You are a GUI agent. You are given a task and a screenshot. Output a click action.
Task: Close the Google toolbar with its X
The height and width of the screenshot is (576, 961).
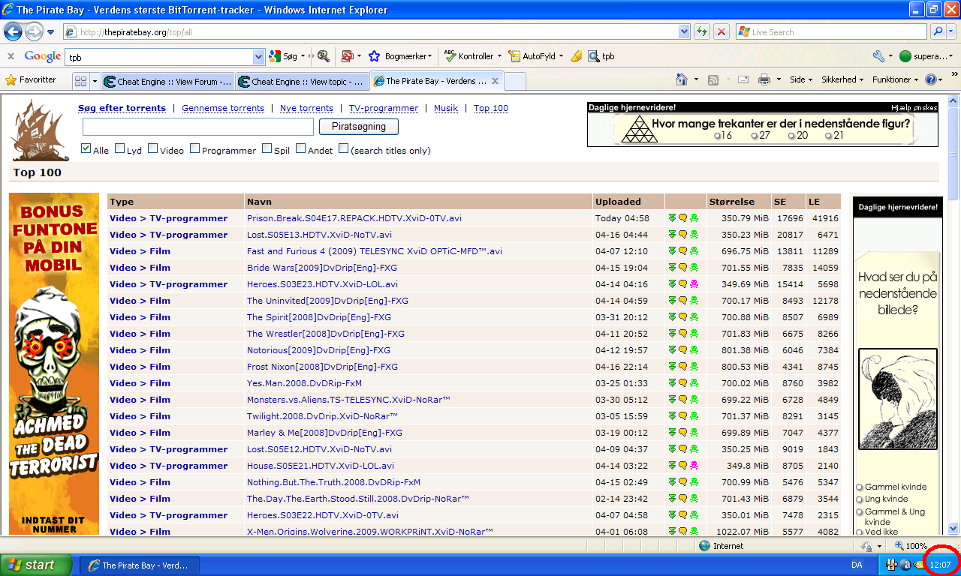pos(11,56)
